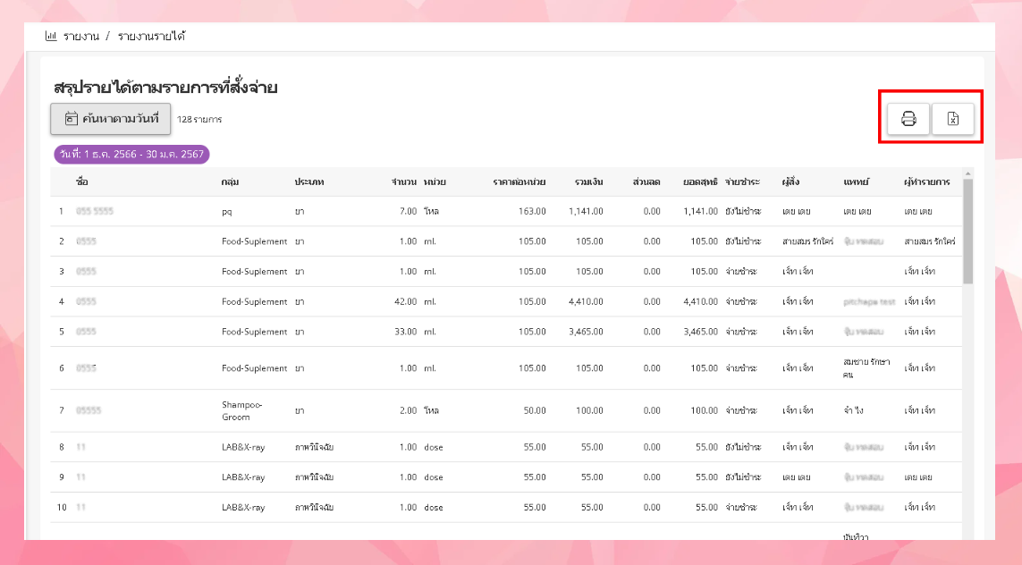Click quantity 33.00 in row 5

tap(405, 332)
